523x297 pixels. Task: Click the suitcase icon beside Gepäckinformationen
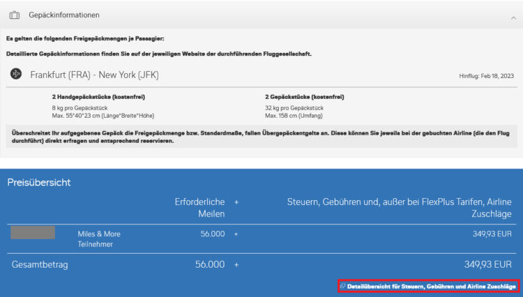click(x=14, y=15)
